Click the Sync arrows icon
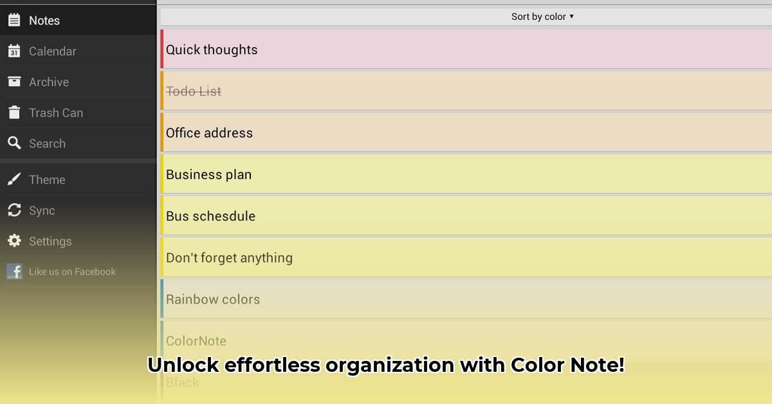 coord(14,210)
